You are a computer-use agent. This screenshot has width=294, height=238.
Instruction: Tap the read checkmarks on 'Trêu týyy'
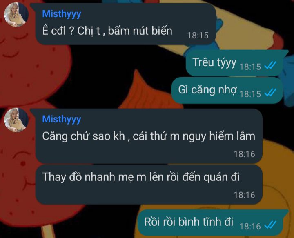tap(270, 66)
